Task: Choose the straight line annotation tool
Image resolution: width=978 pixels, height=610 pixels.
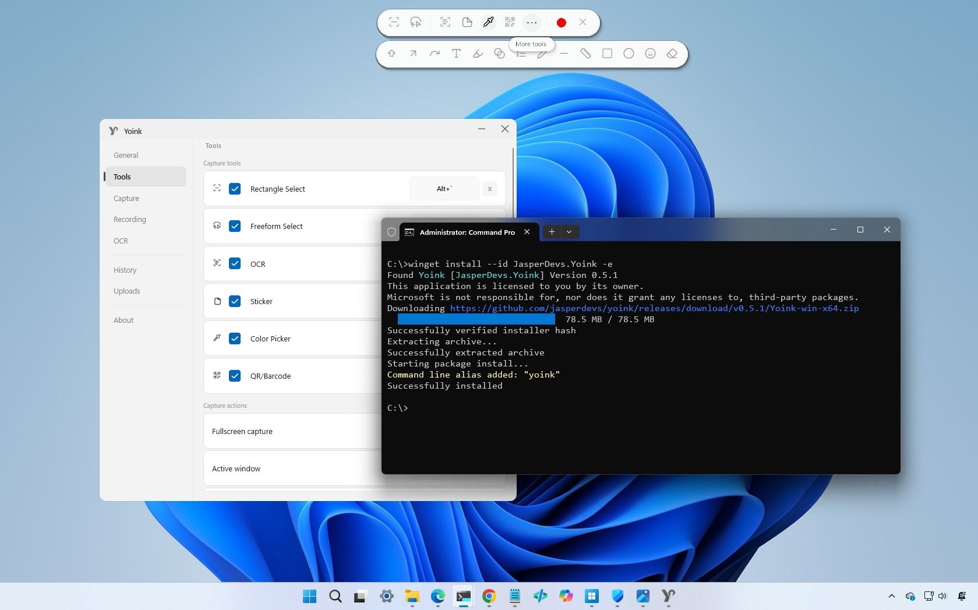Action: click(x=564, y=54)
